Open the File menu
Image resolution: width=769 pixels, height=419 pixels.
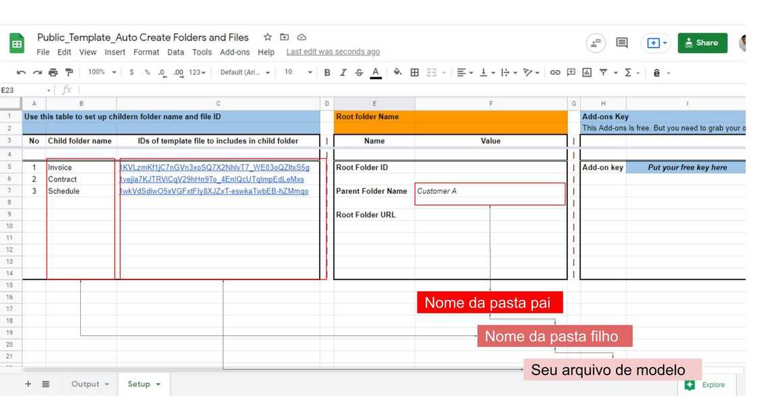click(43, 52)
